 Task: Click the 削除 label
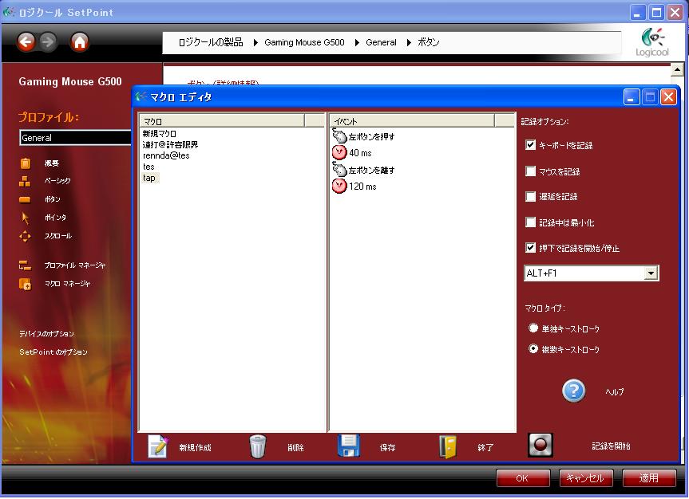pyautogui.click(x=295, y=448)
